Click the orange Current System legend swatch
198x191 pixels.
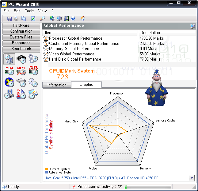pos(46,169)
